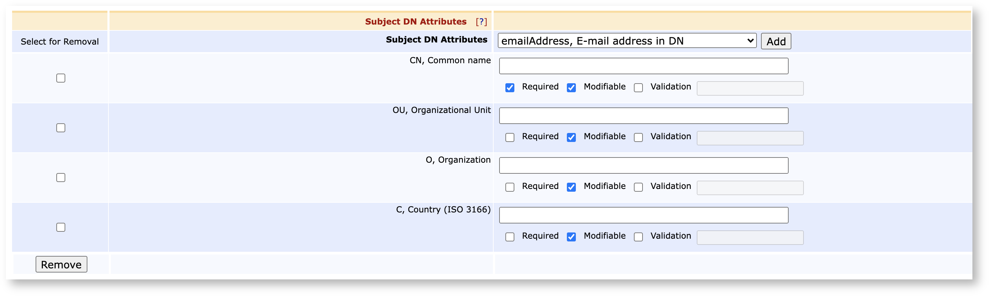This screenshot has width=989, height=296.
Task: Enable Validation for C, Country
Action: tap(638, 237)
